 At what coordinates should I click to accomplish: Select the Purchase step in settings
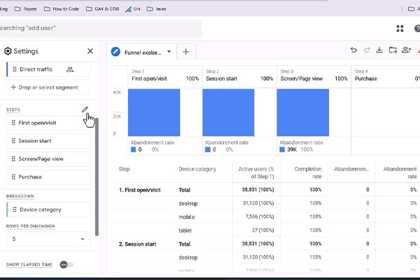point(48,177)
